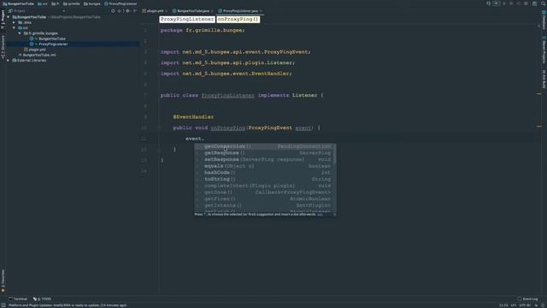Click the Project Structure icon in top toolbar
Screen dimensions: 547x308
[x=534, y=3]
